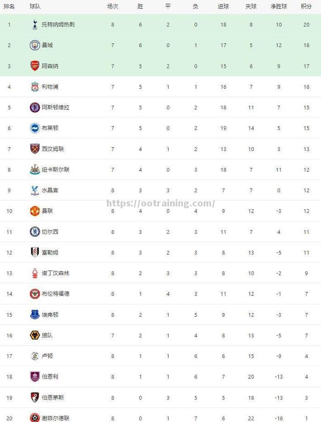This screenshot has height=422, width=321.
Task: Click the Manchester United red crest
Action: [x=34, y=211]
